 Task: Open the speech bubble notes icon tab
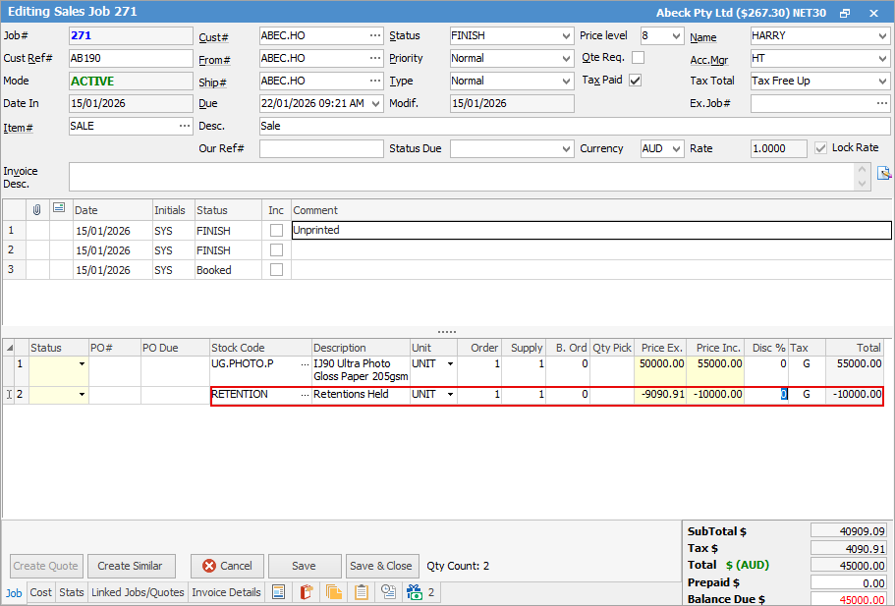point(389,592)
